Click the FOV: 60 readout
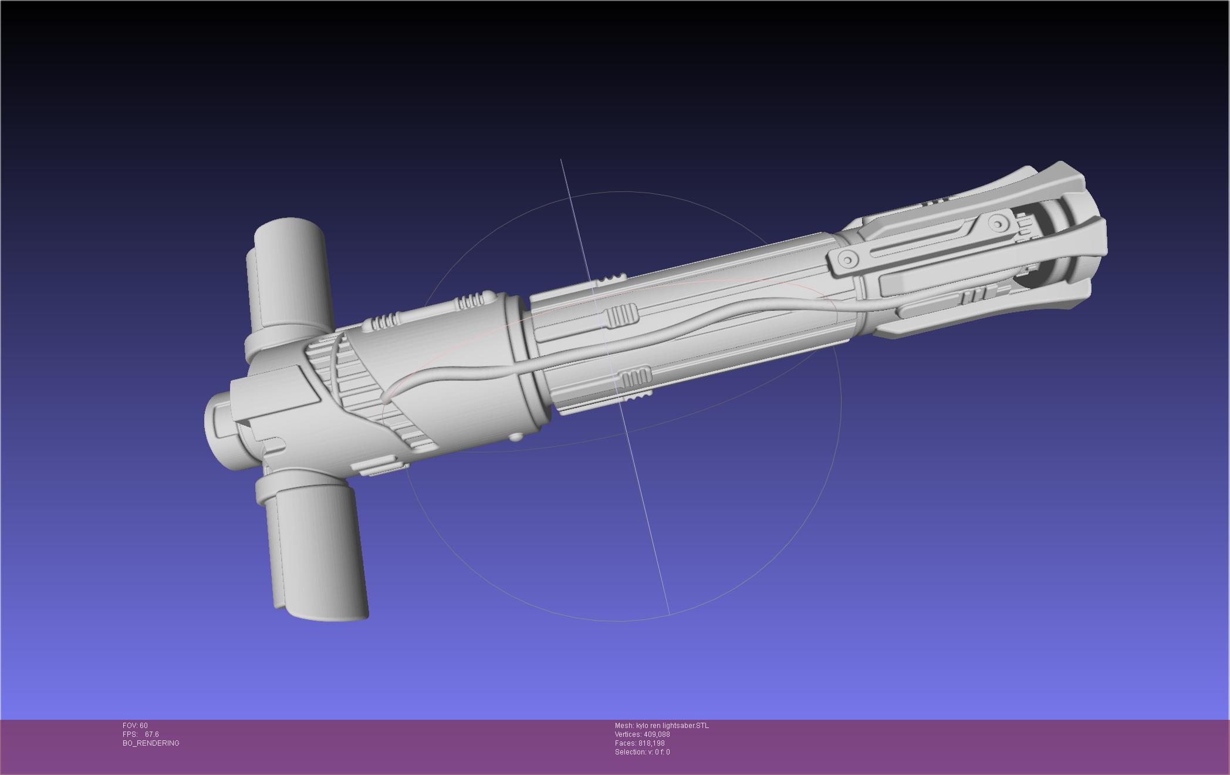The height and width of the screenshot is (775, 1230). 135,726
